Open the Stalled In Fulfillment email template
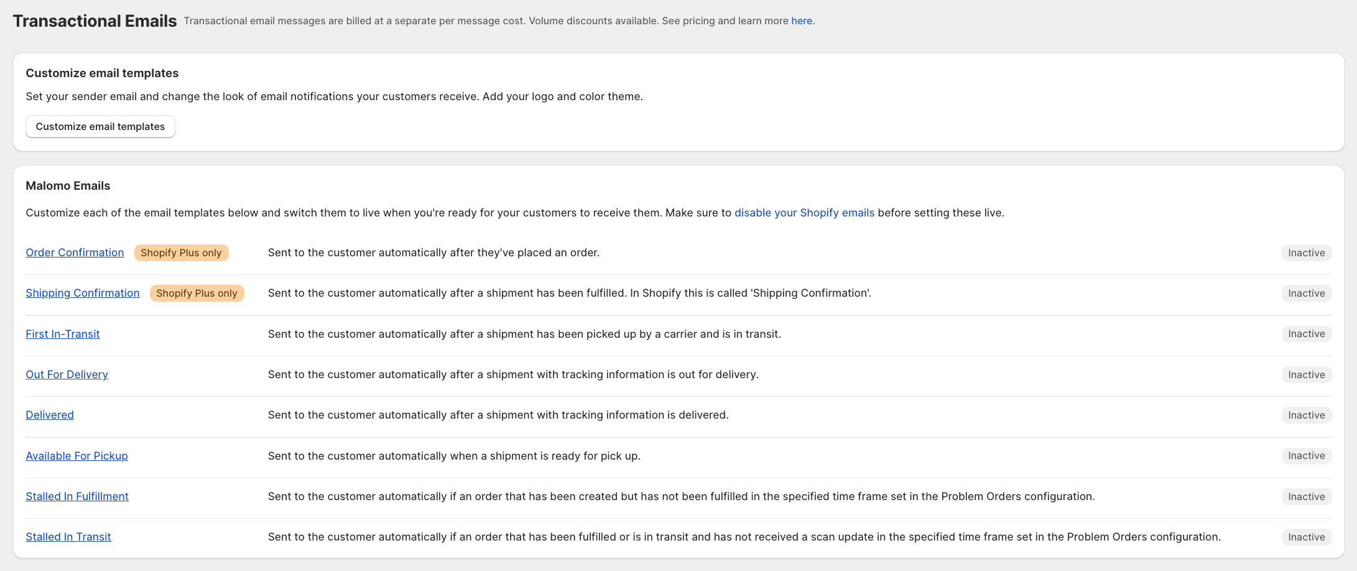Screen dimensions: 1357x571 pos(77,496)
